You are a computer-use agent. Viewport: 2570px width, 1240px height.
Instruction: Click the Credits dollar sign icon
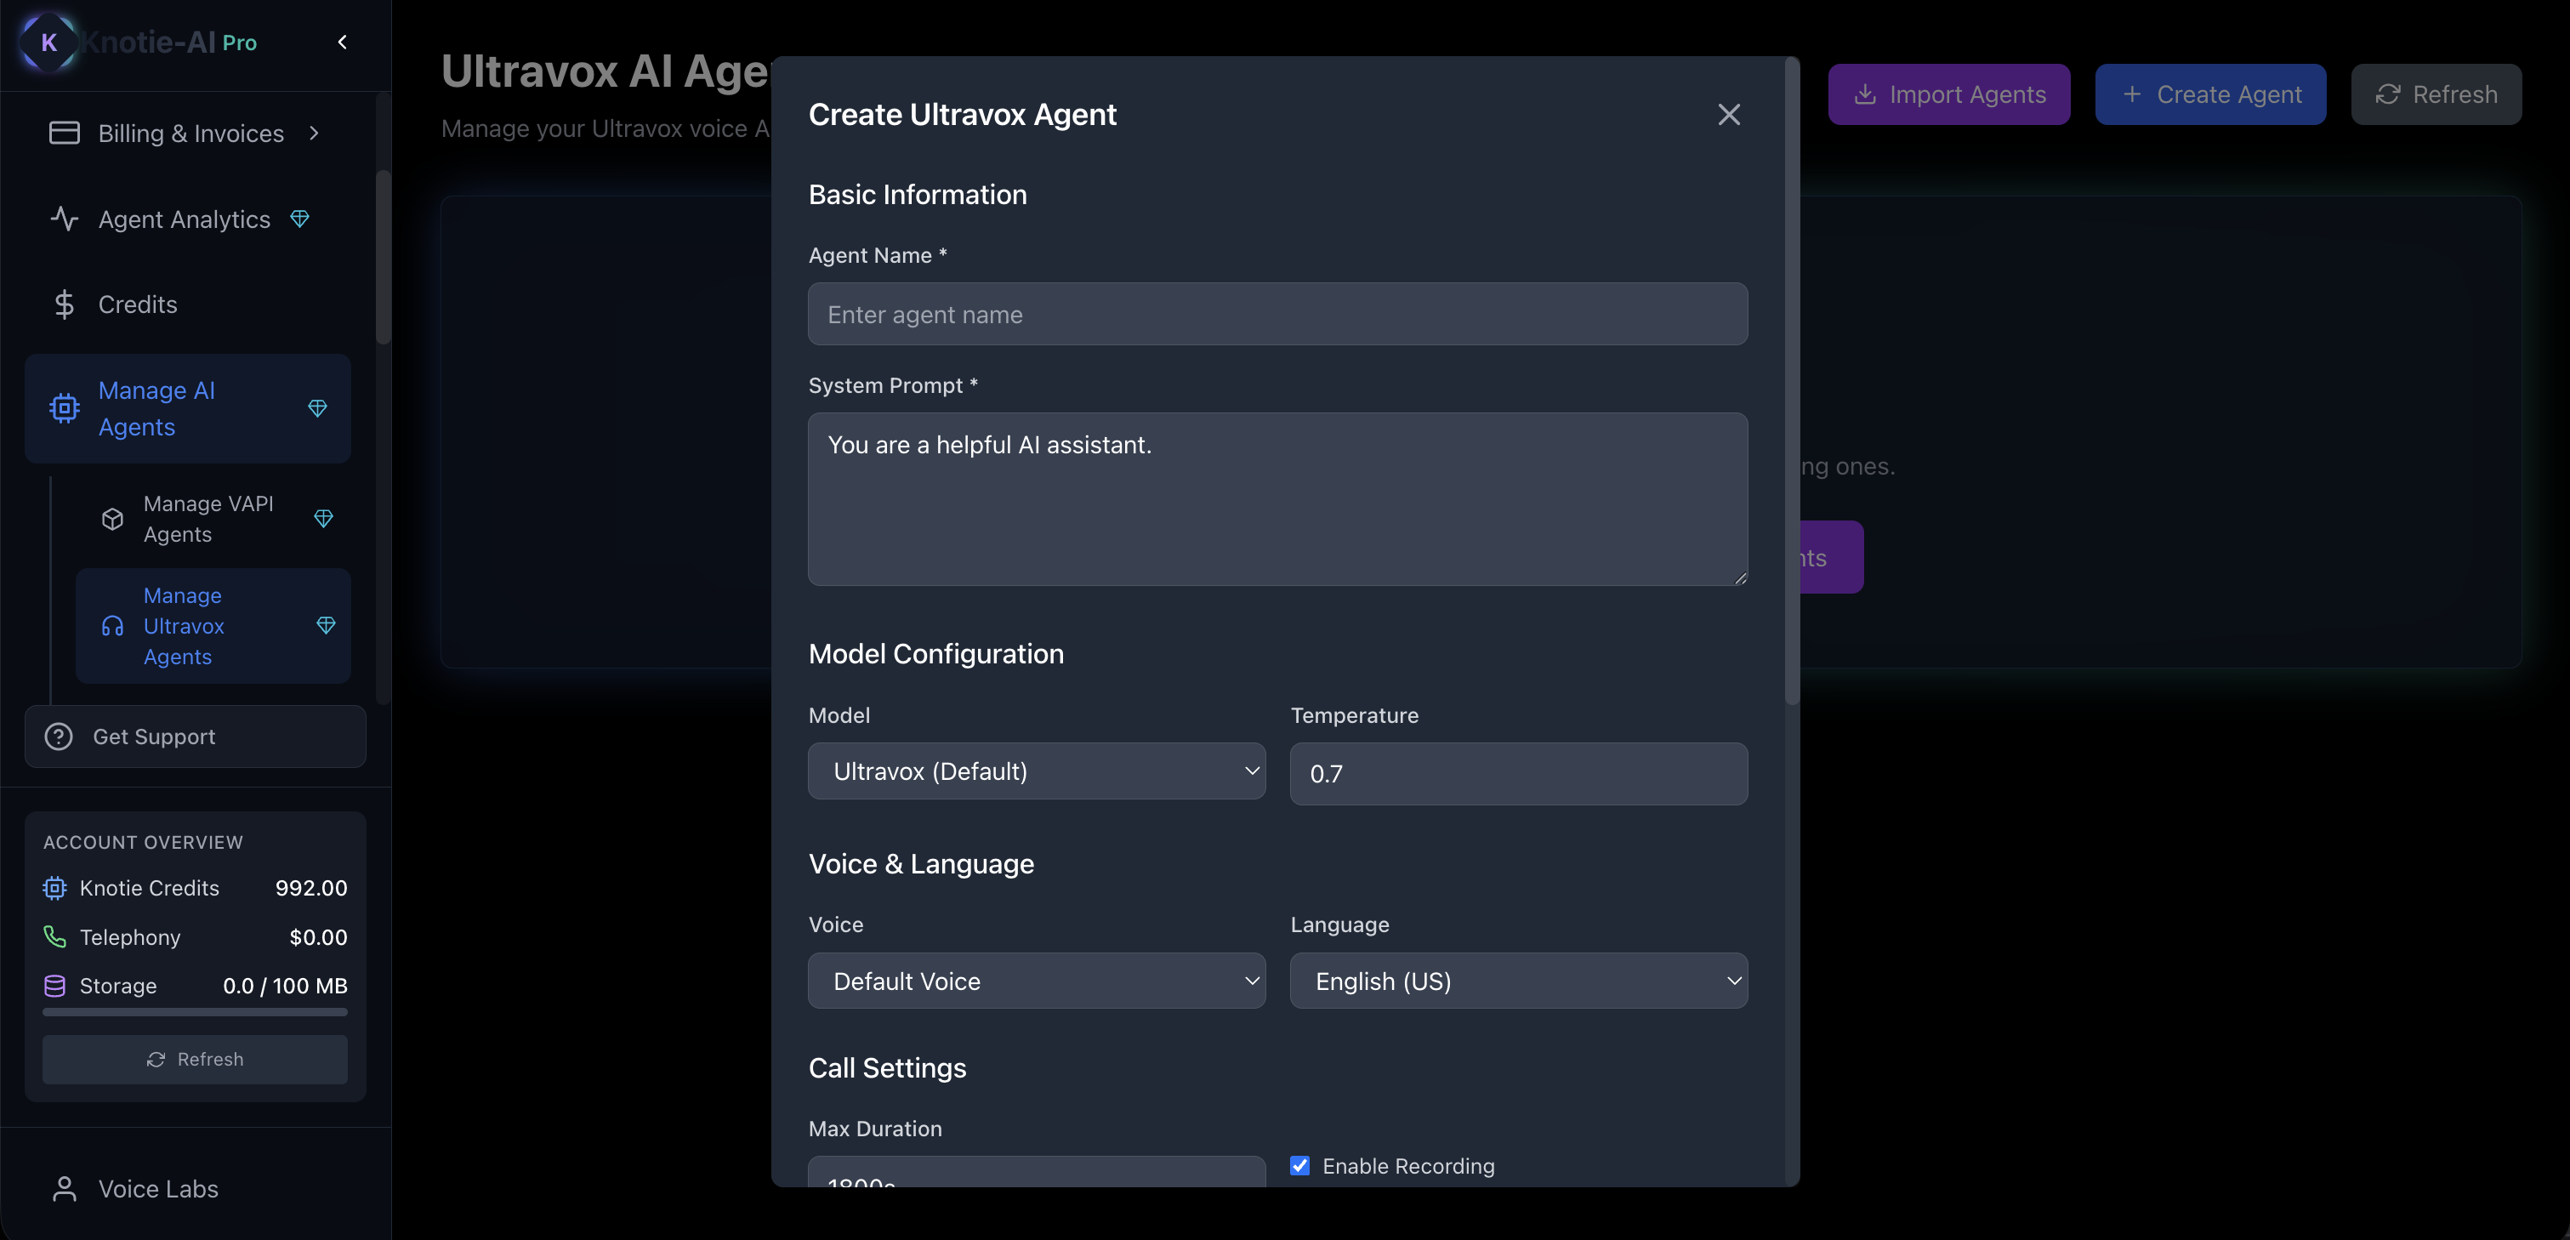click(x=64, y=304)
